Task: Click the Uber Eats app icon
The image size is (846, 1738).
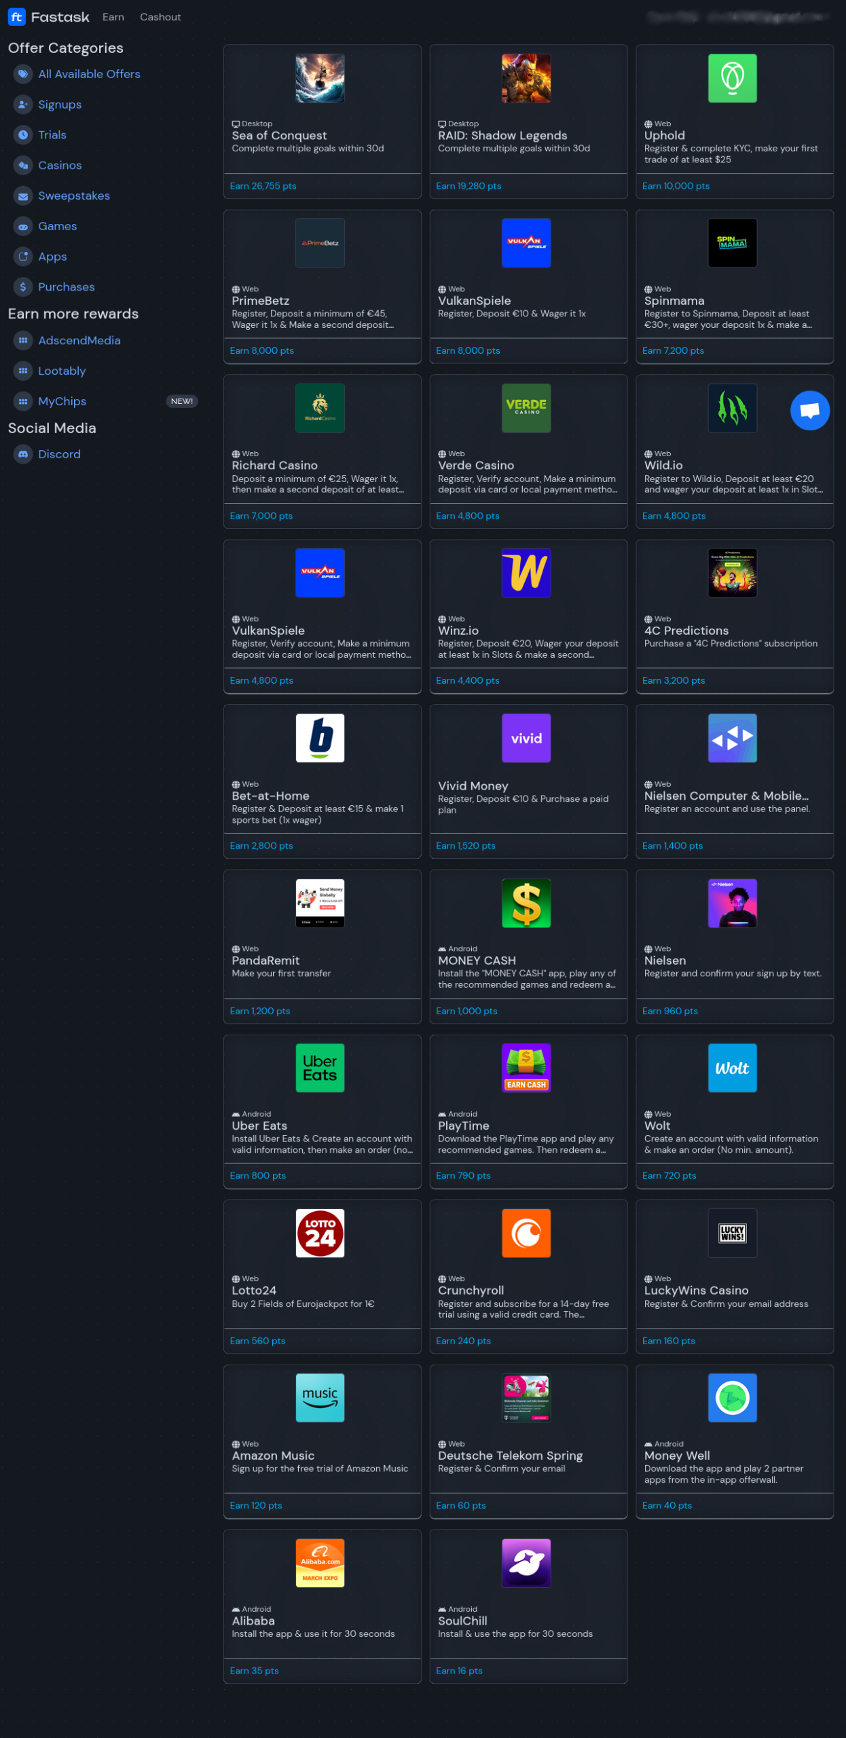Action: (320, 1069)
